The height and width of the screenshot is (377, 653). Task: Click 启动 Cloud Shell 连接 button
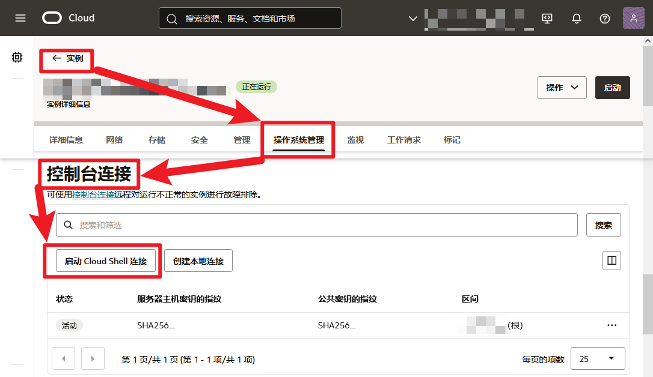pos(106,261)
